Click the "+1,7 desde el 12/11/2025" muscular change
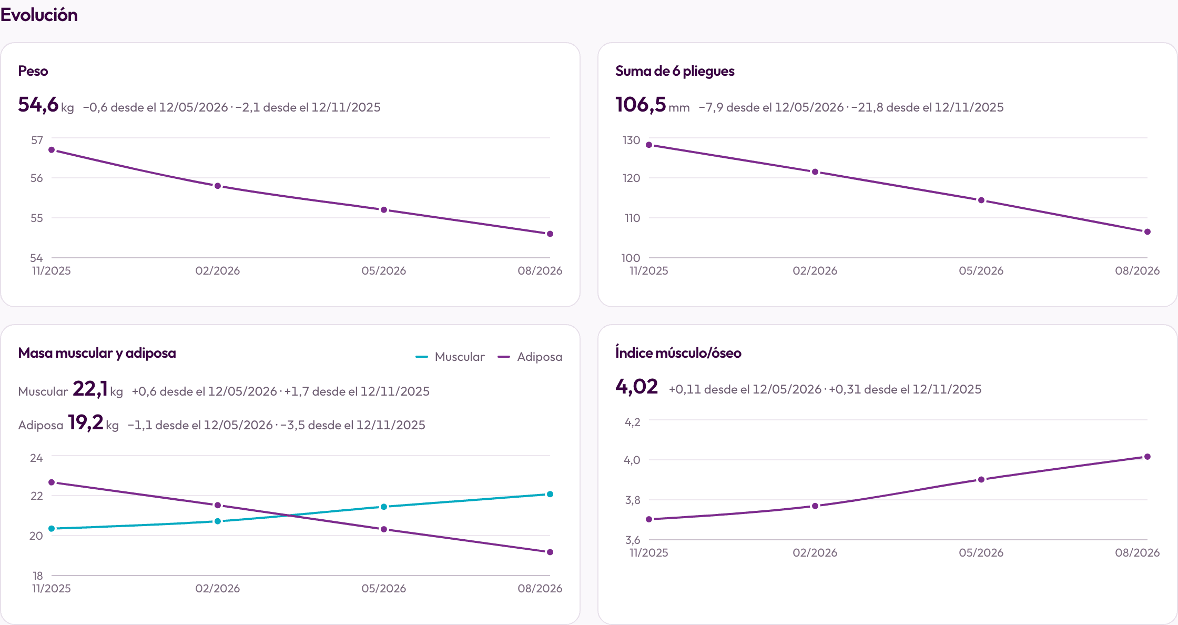Image resolution: width=1178 pixels, height=625 pixels. click(x=357, y=391)
